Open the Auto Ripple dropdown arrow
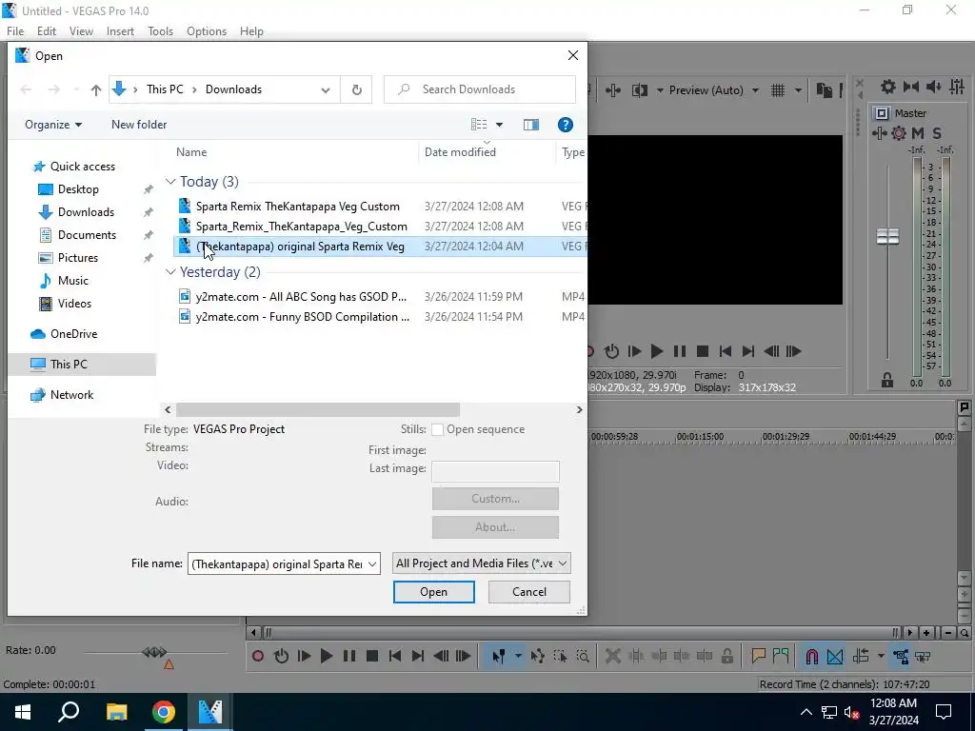 (881, 656)
